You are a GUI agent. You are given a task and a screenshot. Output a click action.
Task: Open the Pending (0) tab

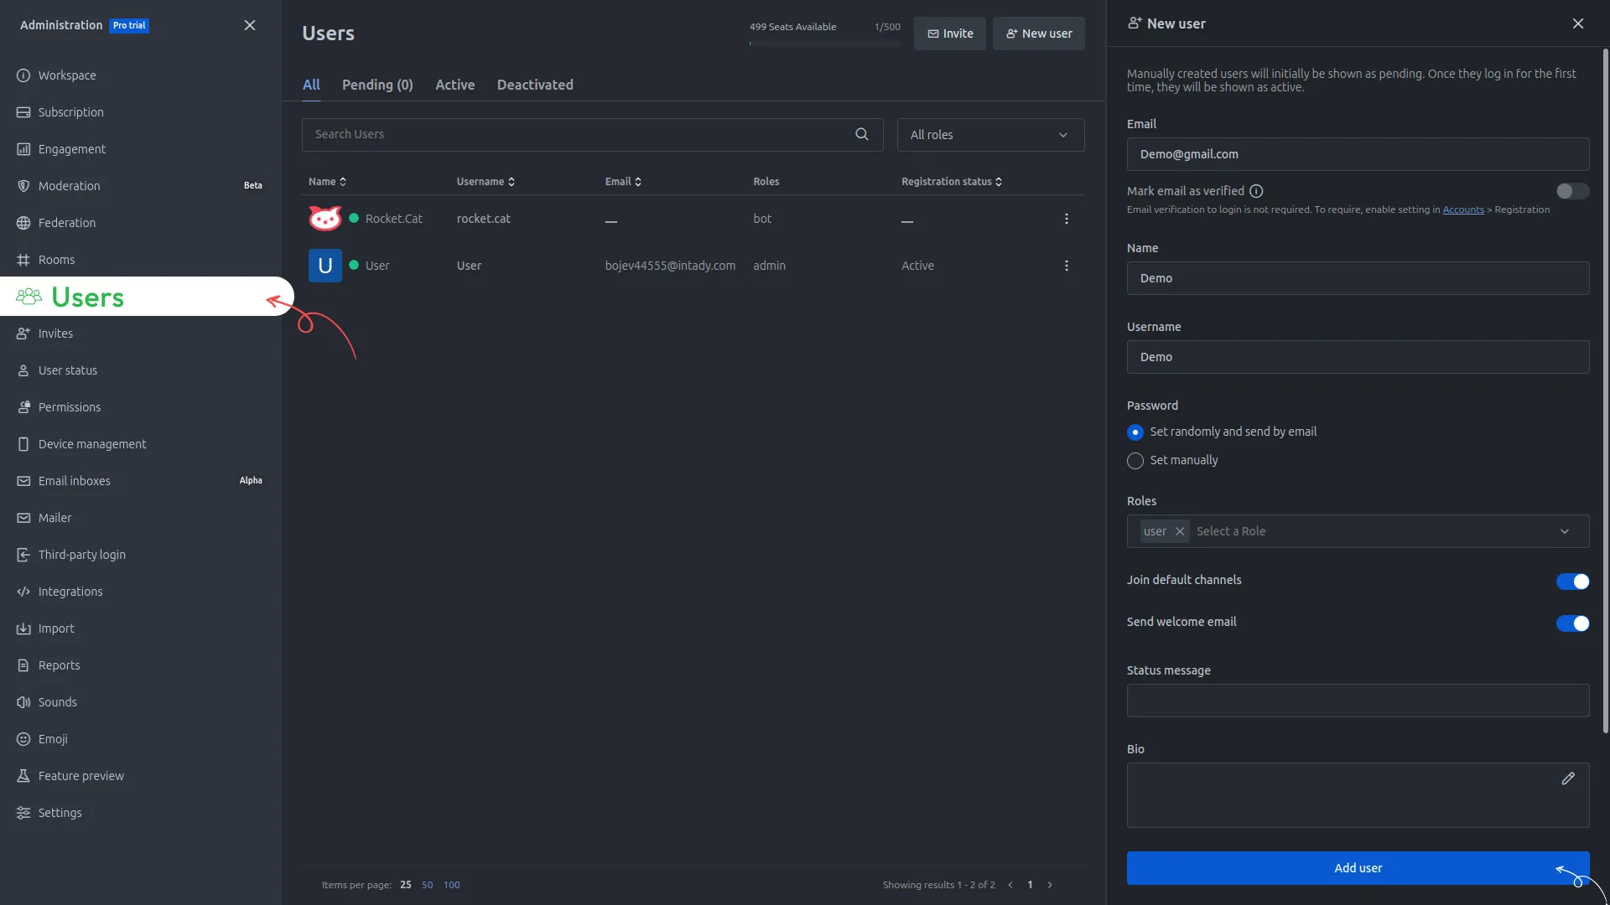(377, 85)
